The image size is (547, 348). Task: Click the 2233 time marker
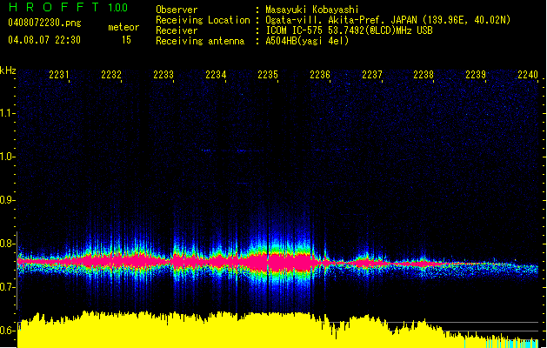pyautogui.click(x=163, y=75)
